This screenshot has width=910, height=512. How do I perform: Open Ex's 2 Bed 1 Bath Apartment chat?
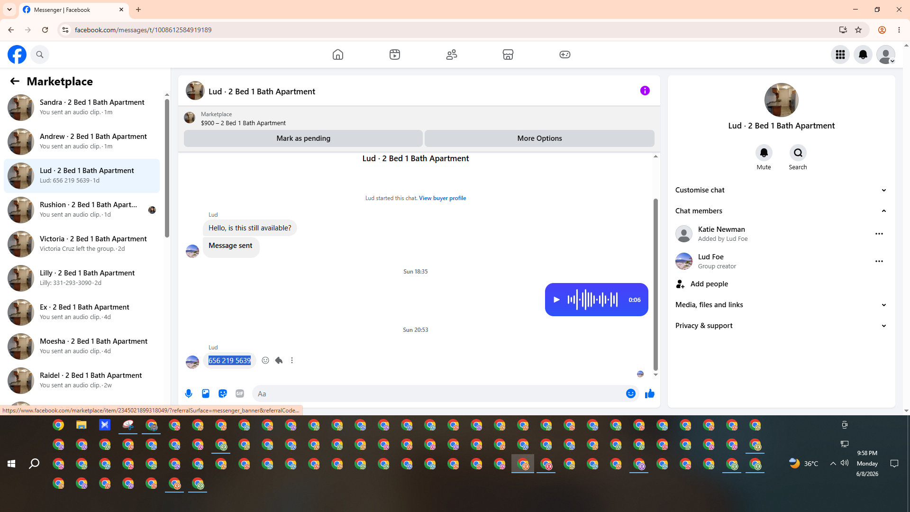82,312
